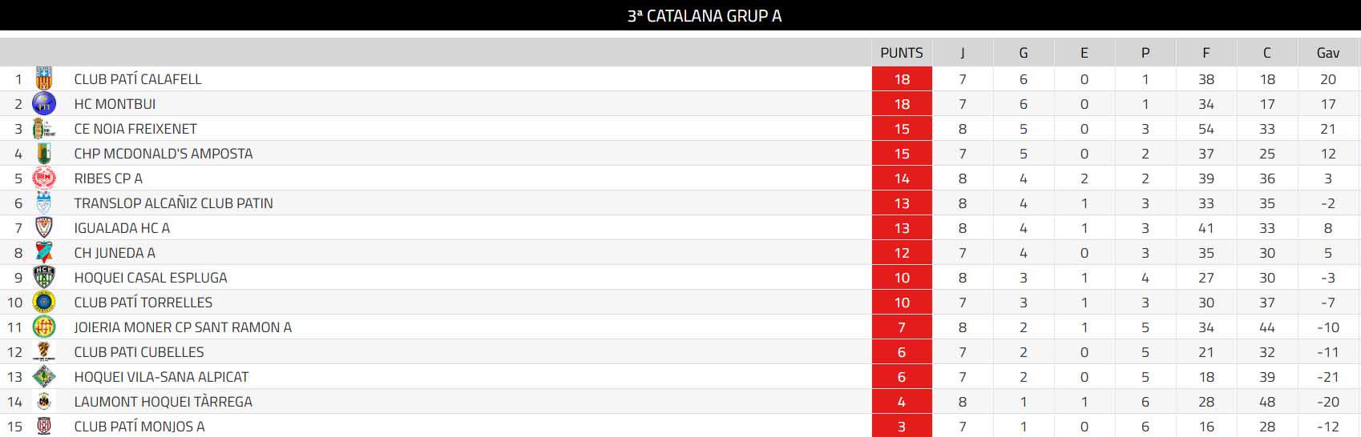Screen dimensions: 1361x437
Task: Click Calafell's red 18 points cell
Action: pyautogui.click(x=902, y=79)
